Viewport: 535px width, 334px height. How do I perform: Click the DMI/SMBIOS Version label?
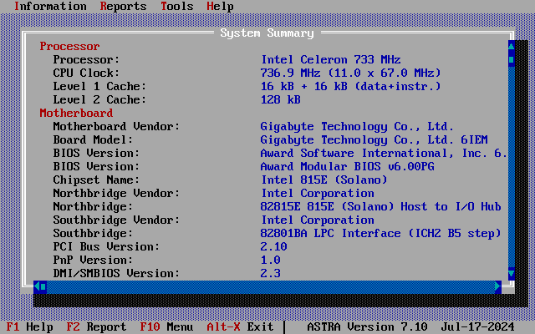(x=116, y=273)
